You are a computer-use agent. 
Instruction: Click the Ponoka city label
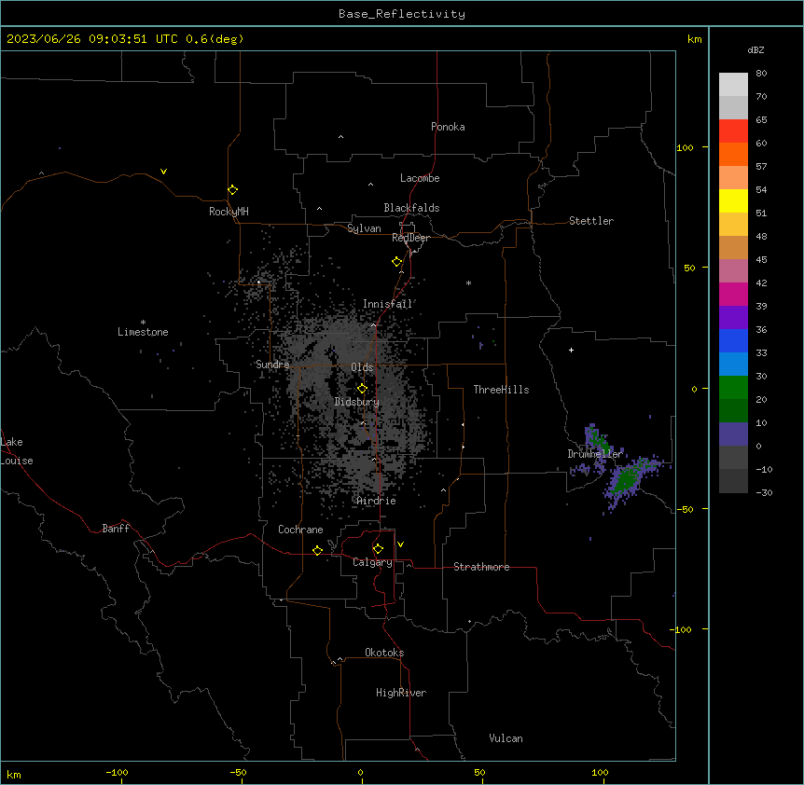coord(448,127)
